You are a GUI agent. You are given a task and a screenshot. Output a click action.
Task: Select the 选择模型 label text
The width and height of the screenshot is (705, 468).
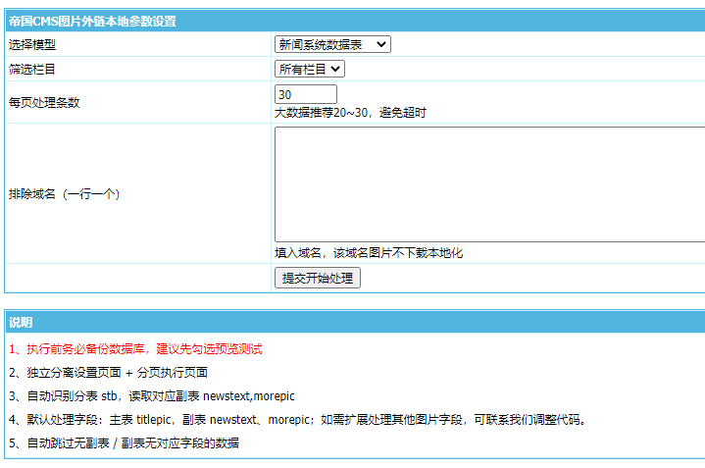[32, 44]
